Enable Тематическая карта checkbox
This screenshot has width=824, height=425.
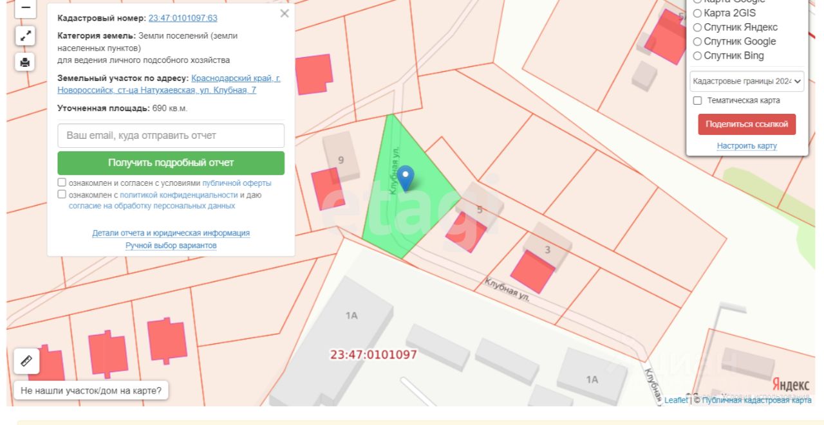(x=697, y=100)
